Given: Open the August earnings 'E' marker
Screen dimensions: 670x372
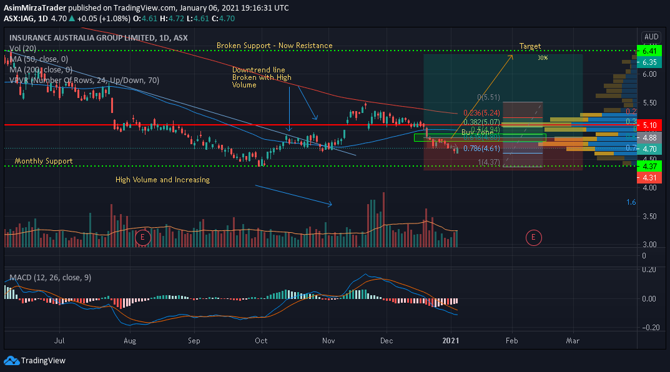Looking at the screenshot, I should pos(143,237).
